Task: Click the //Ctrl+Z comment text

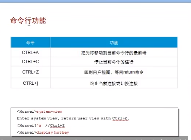Action: (55, 125)
